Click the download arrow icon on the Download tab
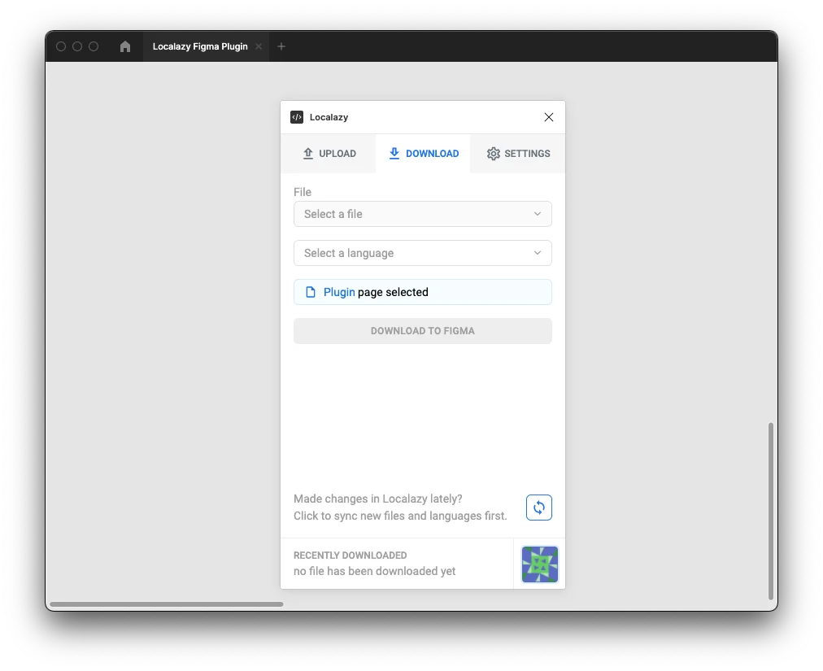The height and width of the screenshot is (671, 823). [x=394, y=154]
